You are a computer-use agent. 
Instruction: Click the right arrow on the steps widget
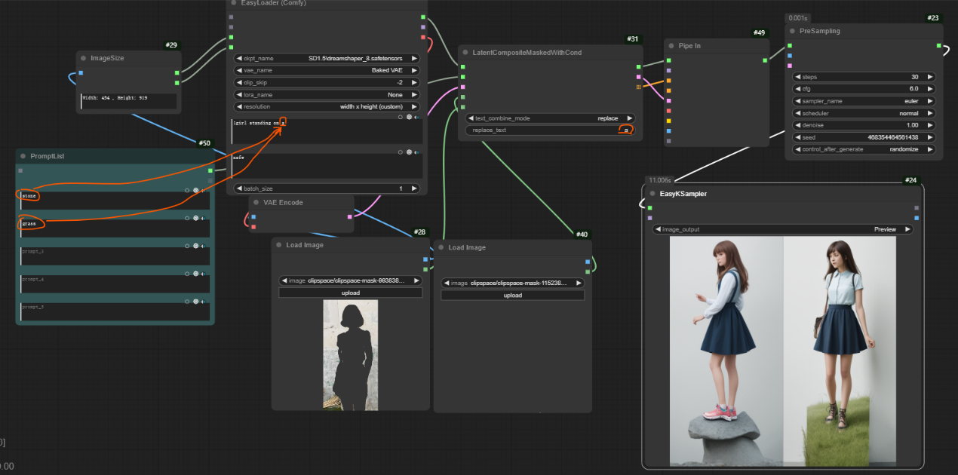[931, 77]
